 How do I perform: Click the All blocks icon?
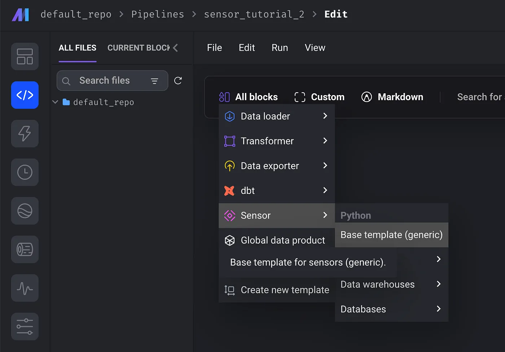point(224,97)
